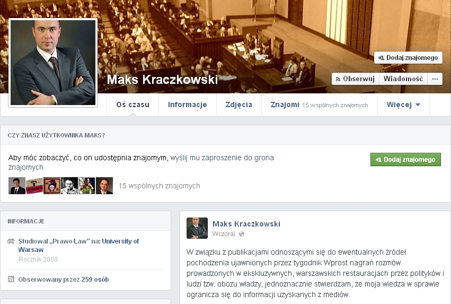
Task: Switch to the Informacje tab
Action: coord(187,105)
